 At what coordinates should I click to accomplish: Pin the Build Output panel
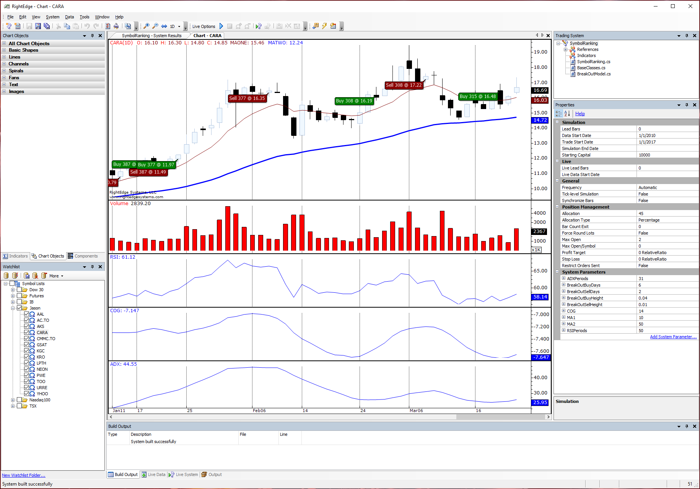(687, 426)
